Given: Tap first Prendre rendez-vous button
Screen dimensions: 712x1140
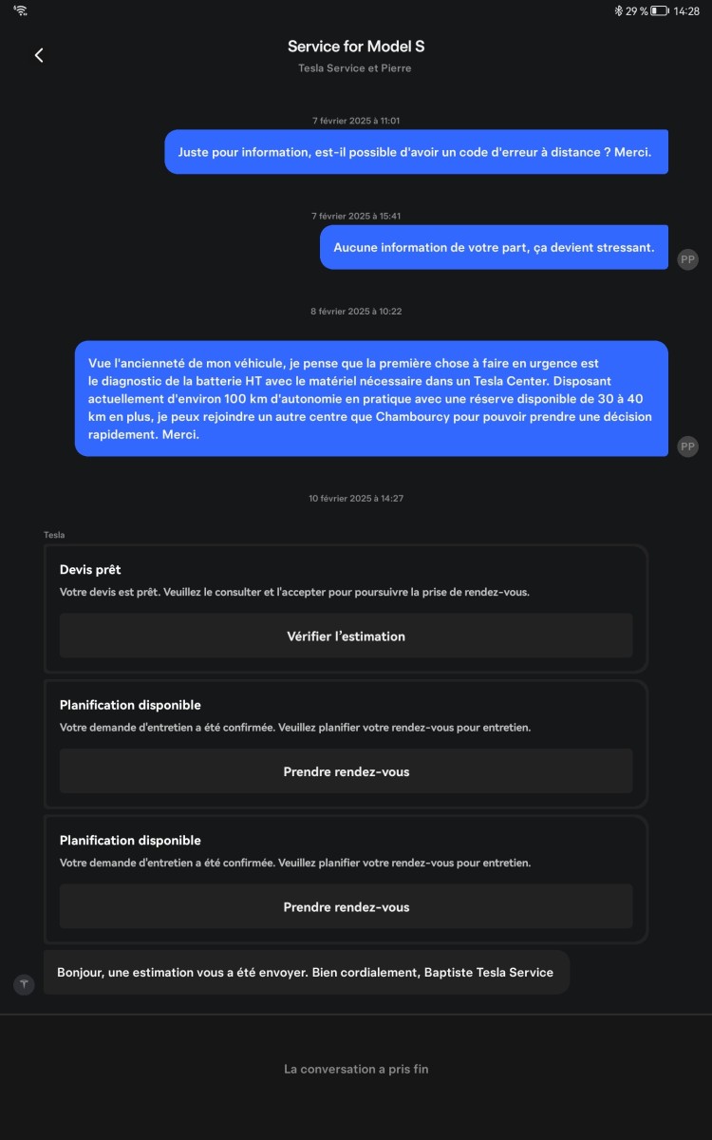Looking at the screenshot, I should point(346,771).
